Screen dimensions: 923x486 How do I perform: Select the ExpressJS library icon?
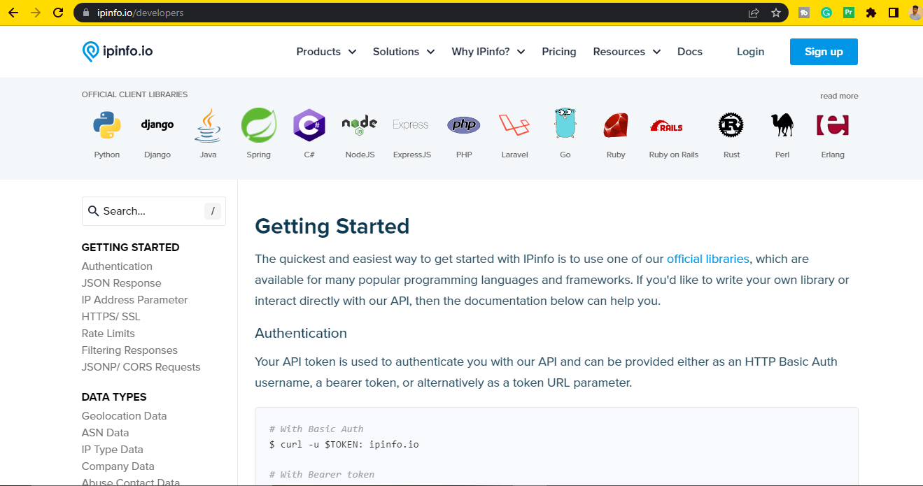point(411,125)
